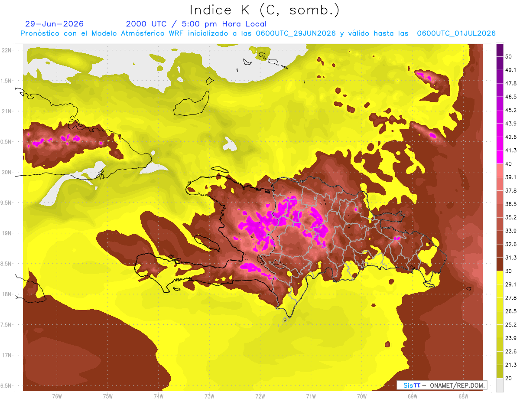This screenshot has height=402, width=520.
Task: Select the dark purple legend swatch above 50
Action: click(x=500, y=50)
